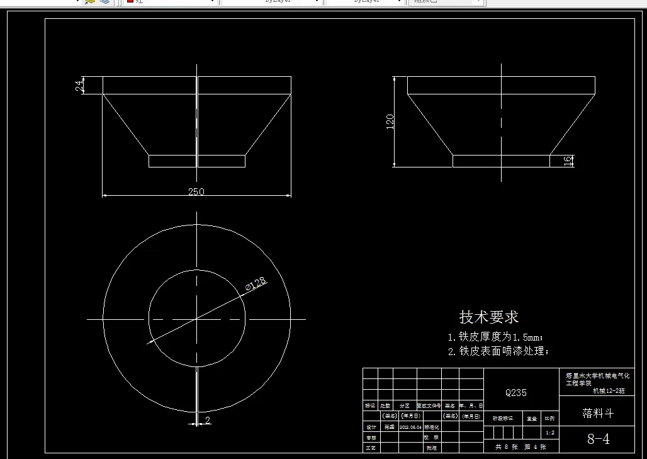647x459 pixels.
Task: Click the designer name cell beside 设计
Action: click(390, 428)
